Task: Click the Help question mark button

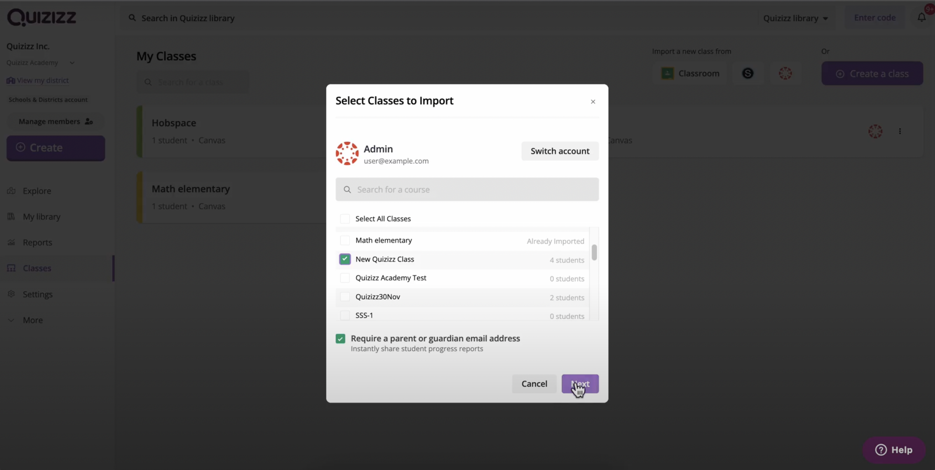Action: (894, 450)
